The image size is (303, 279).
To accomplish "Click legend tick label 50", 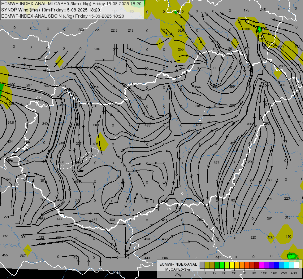I will 234,273.
